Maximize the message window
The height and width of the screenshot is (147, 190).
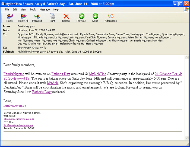[x=181, y=4]
